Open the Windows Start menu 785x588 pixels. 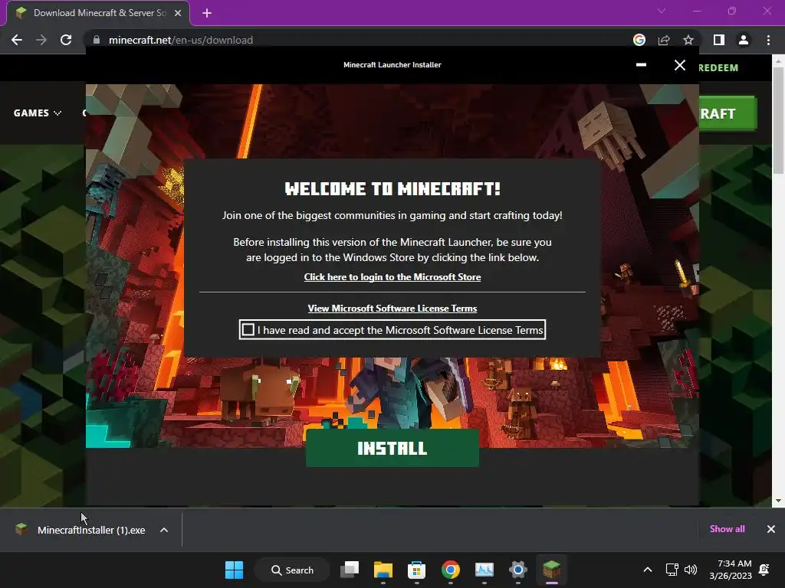pyautogui.click(x=235, y=570)
